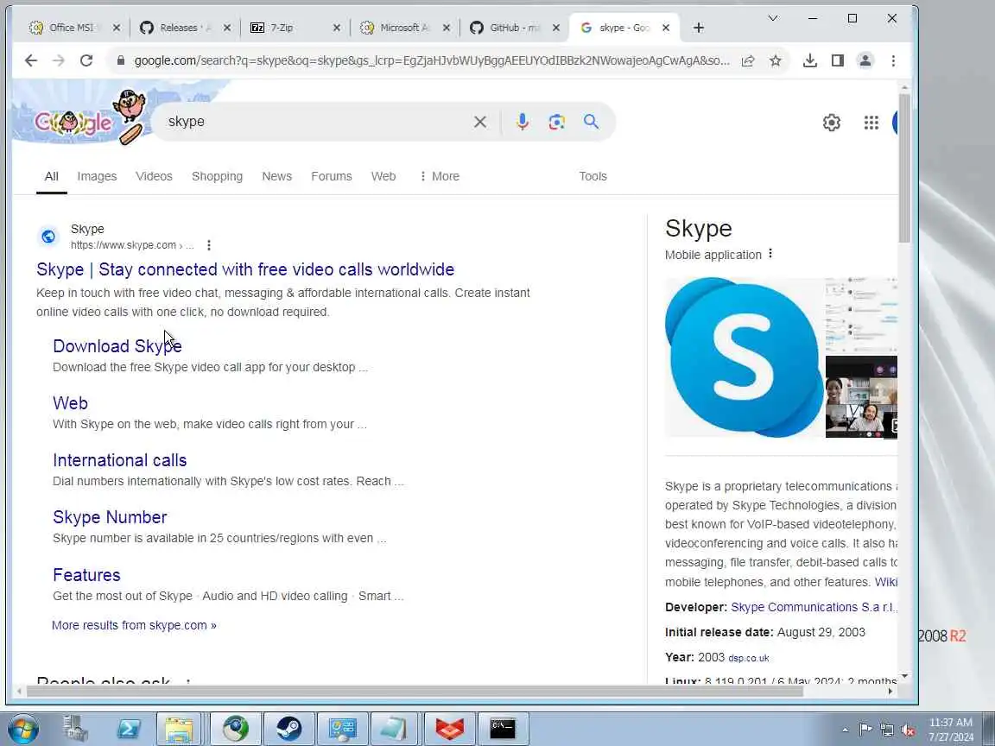Share this page icon in address bar
The height and width of the screenshot is (746, 995).
[x=748, y=61]
